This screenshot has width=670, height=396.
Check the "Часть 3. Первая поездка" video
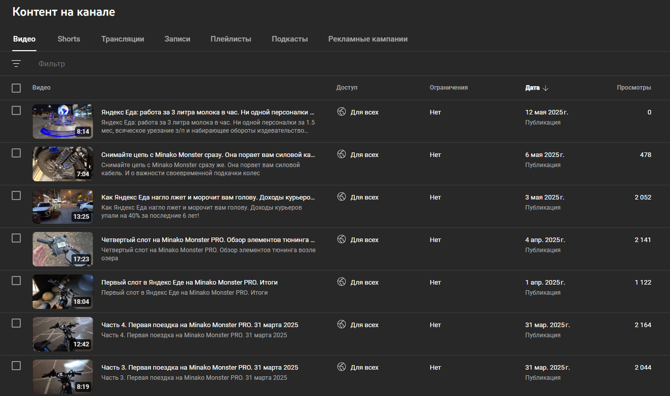pyautogui.click(x=16, y=366)
